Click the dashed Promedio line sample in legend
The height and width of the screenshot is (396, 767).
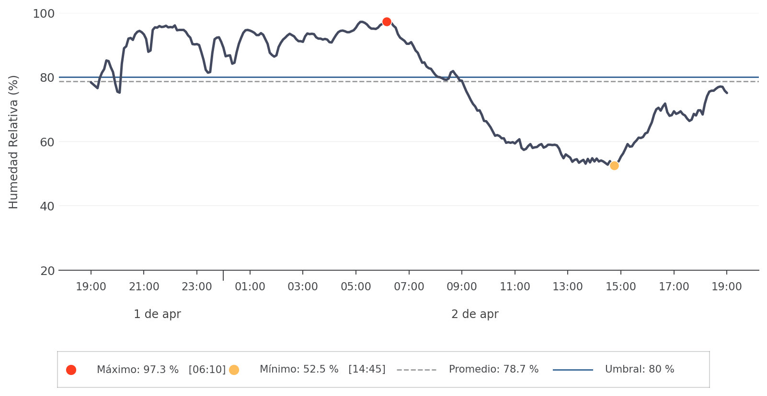[416, 370]
